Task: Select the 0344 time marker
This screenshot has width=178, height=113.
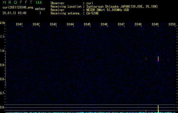Action: [70, 24]
